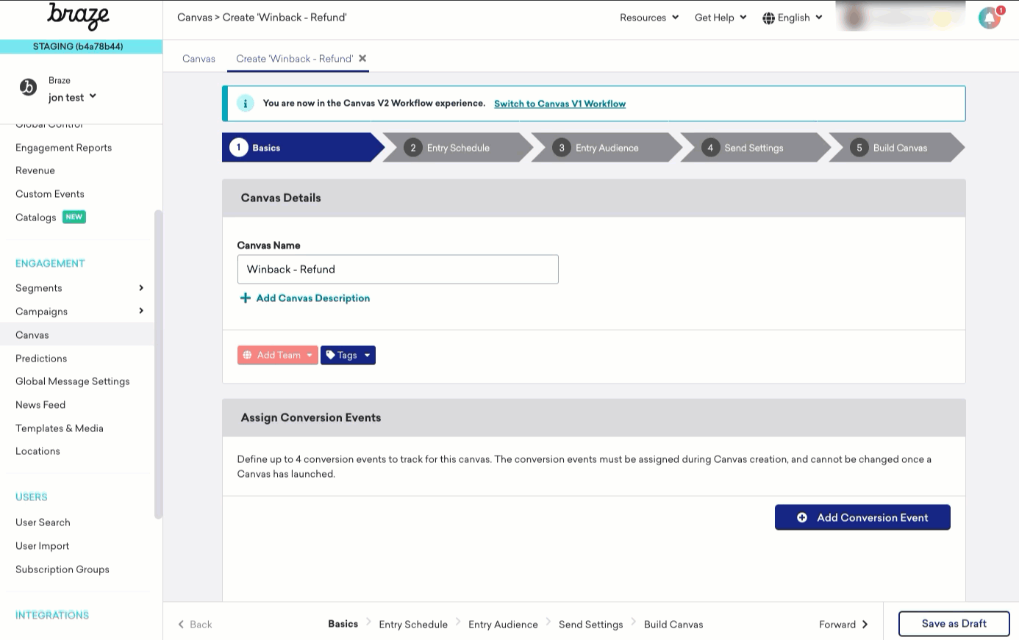Open the Resources dropdown menu
1019x640 pixels.
click(x=649, y=18)
